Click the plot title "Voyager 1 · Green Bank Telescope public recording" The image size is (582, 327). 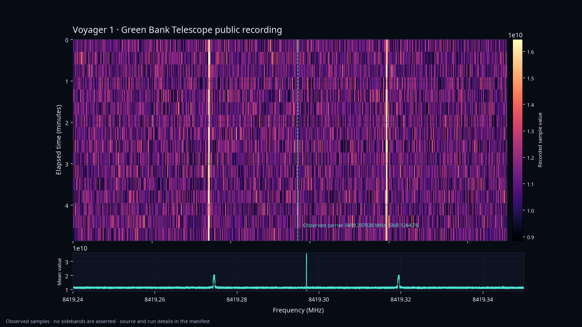tap(177, 30)
